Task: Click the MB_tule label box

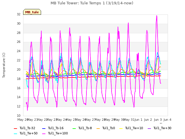Action: point(32,12)
